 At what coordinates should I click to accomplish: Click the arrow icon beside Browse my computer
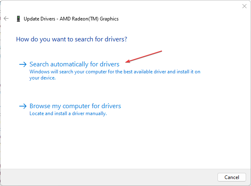coord(23,106)
